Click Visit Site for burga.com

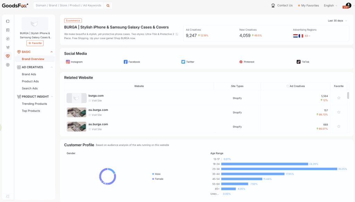[x=95, y=101]
